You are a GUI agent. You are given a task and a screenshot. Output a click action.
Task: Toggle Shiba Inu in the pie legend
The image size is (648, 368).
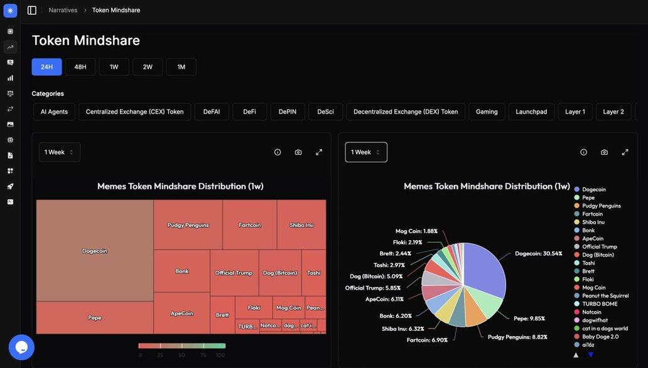tap(590, 223)
